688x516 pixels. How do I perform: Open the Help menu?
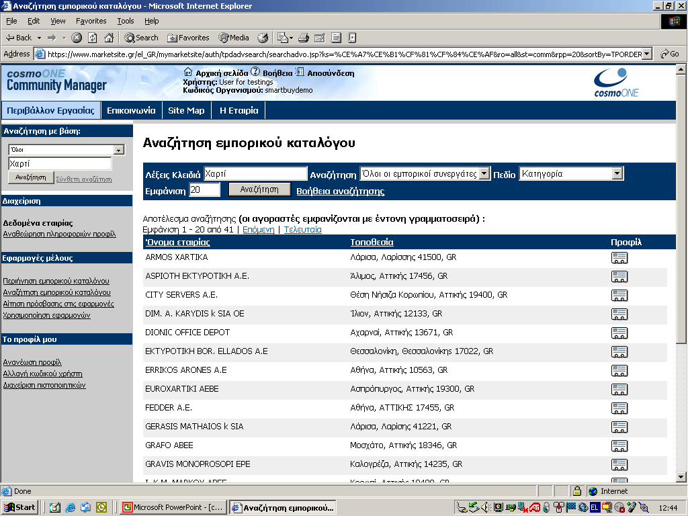click(x=151, y=21)
